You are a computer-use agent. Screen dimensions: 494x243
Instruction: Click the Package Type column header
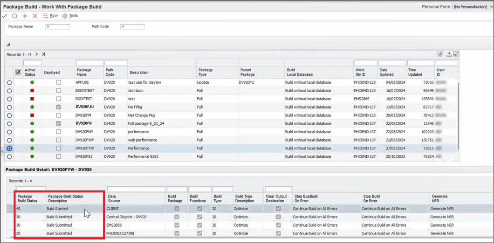coord(206,73)
